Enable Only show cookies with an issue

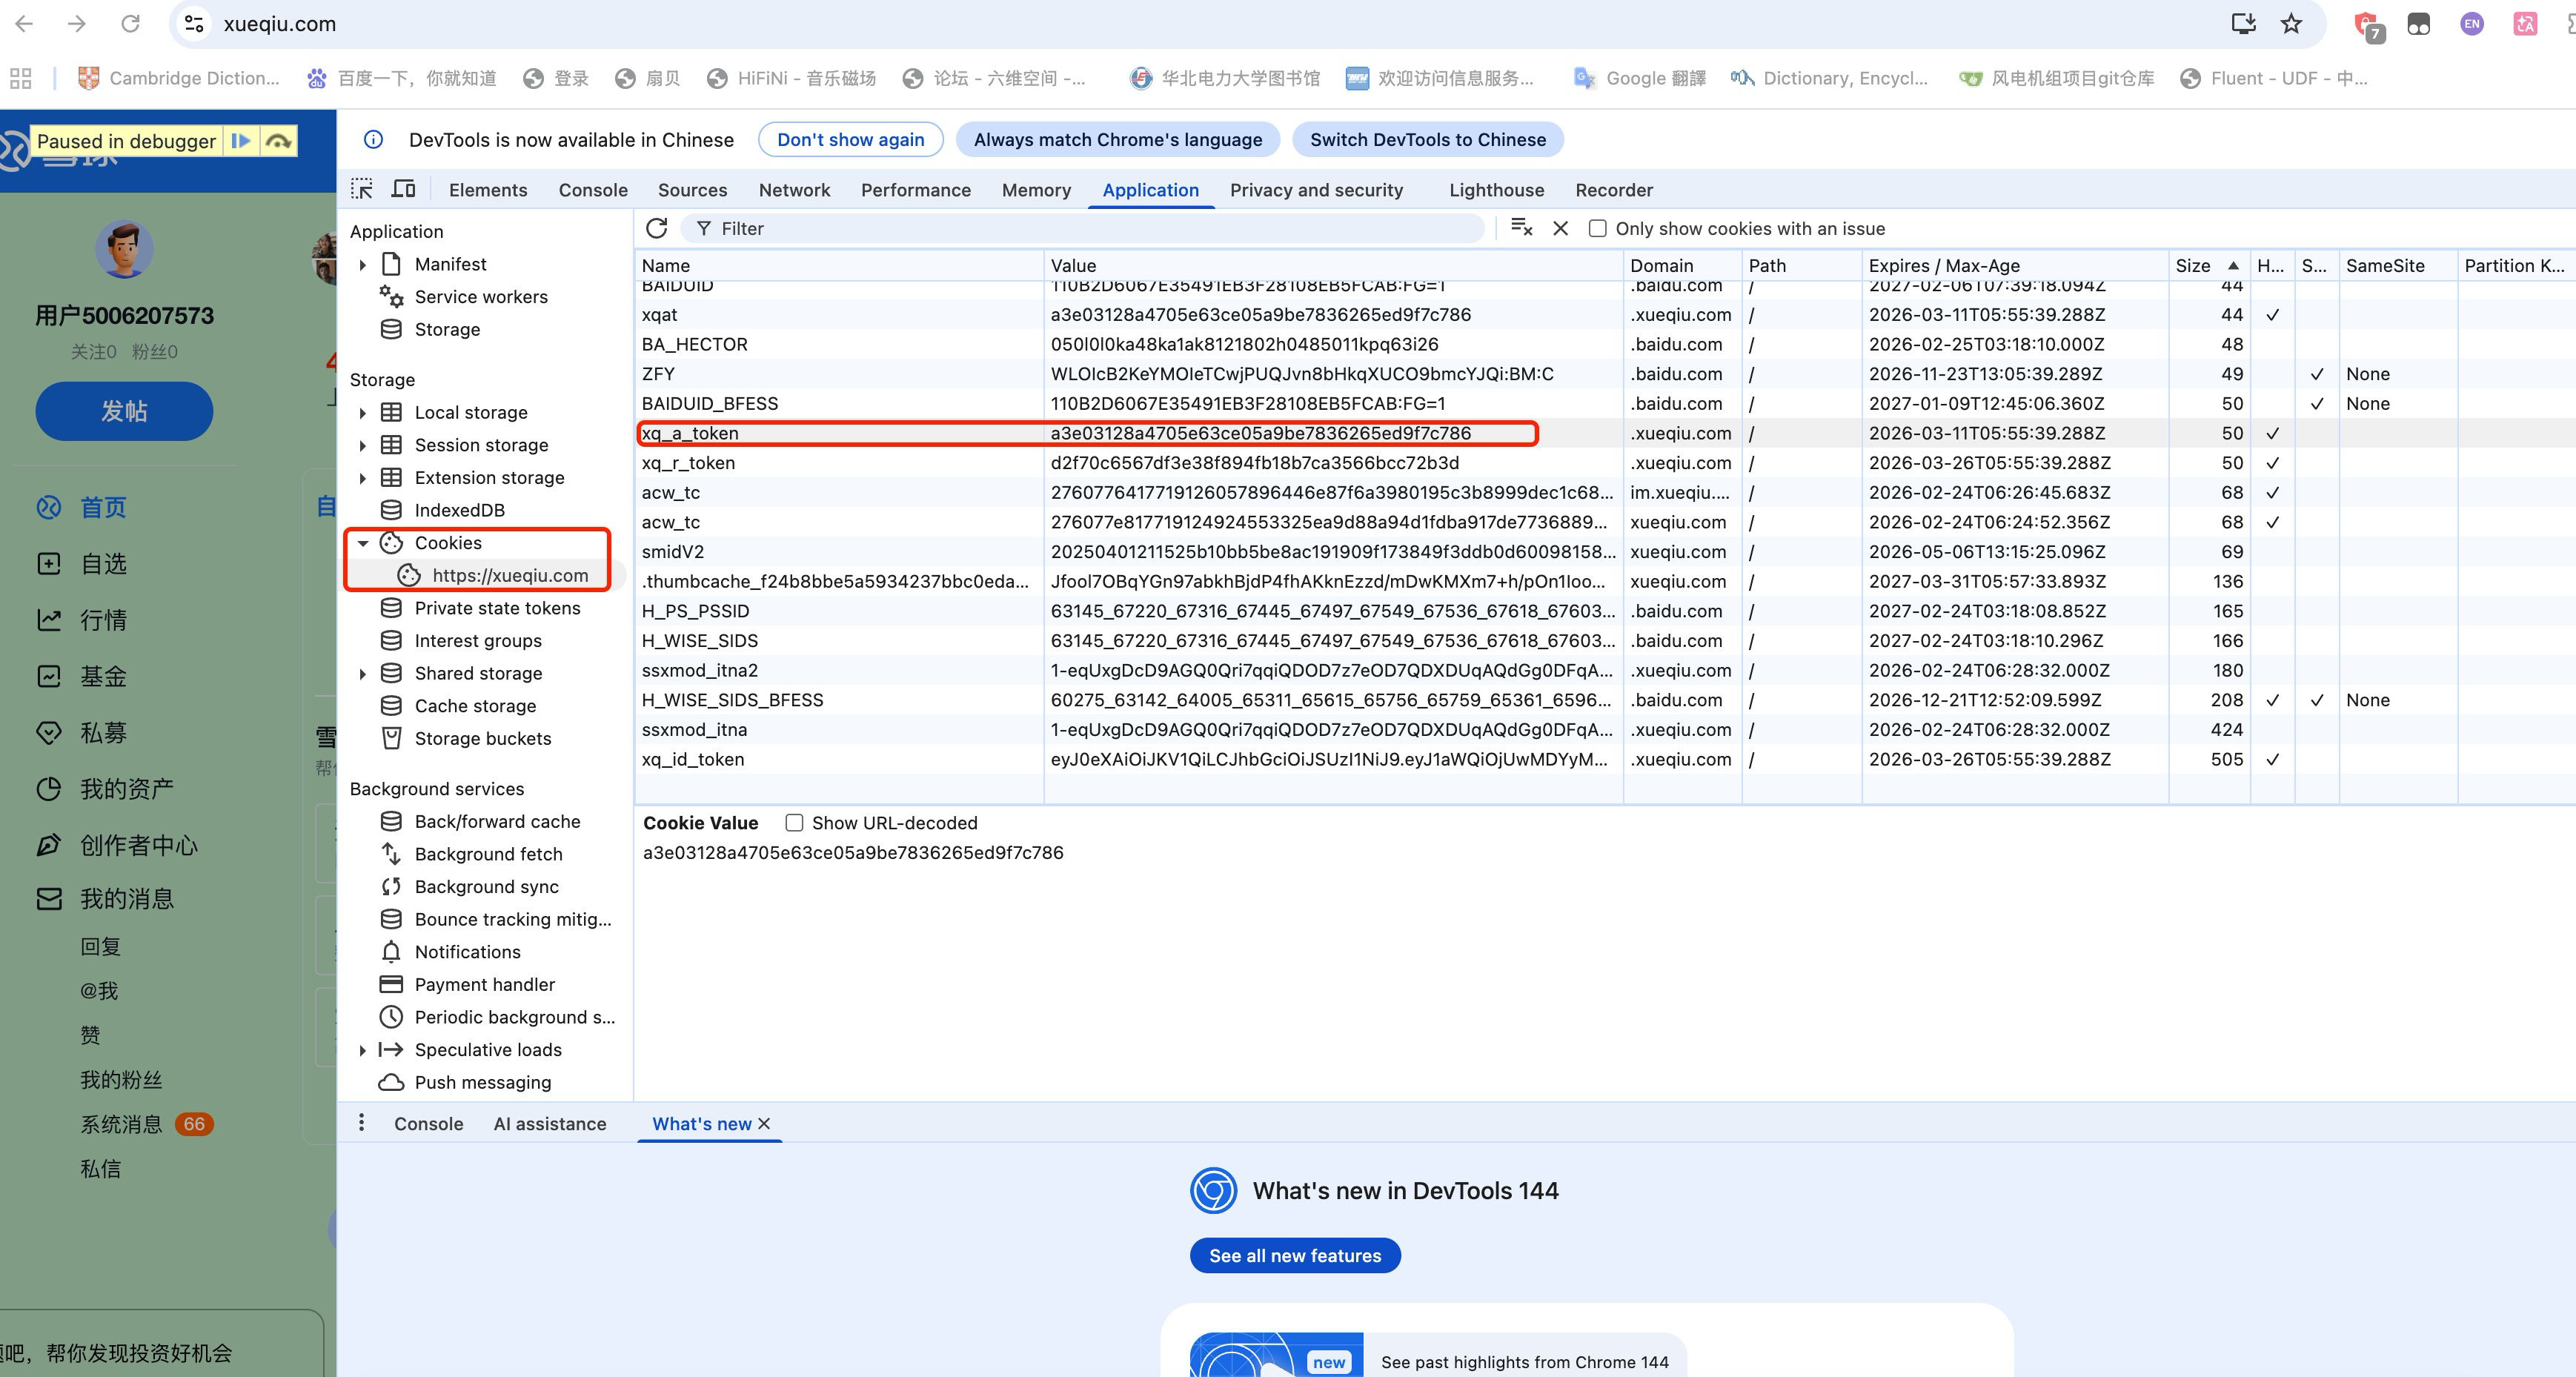(x=1598, y=228)
